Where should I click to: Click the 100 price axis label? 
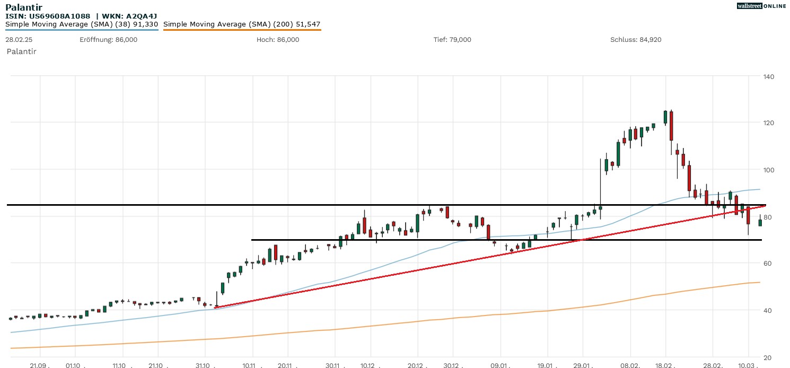point(769,170)
